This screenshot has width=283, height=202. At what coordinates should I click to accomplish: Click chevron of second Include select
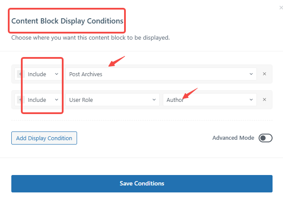[57, 100]
